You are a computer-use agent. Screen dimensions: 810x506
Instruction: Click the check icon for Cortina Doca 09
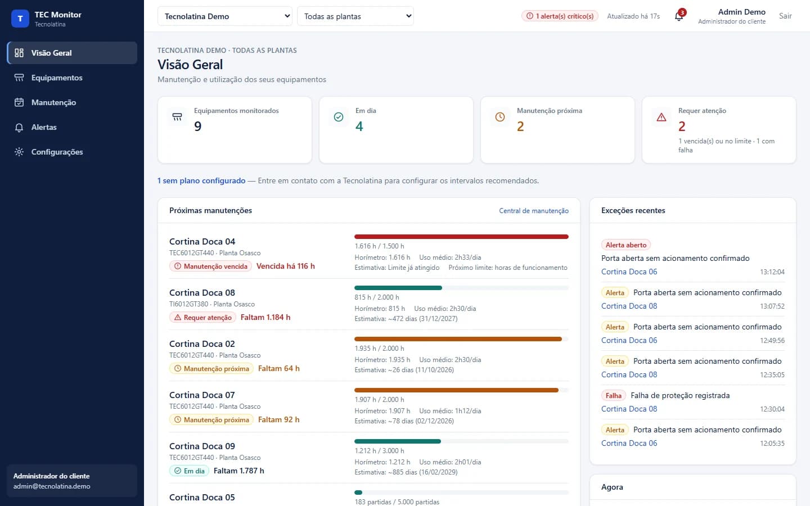[178, 471]
